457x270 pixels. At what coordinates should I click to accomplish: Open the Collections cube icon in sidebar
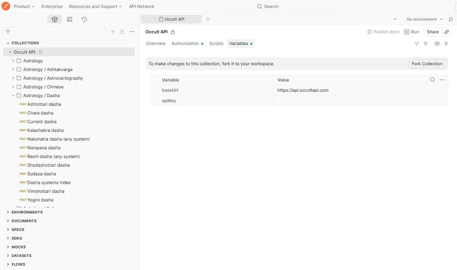pyautogui.click(x=55, y=19)
